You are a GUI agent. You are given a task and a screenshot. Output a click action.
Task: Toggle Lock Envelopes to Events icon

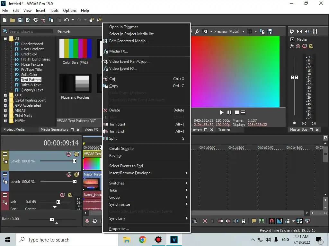(300, 221)
